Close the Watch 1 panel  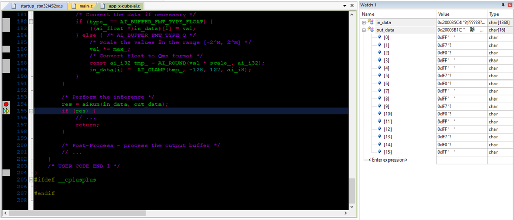510,5
